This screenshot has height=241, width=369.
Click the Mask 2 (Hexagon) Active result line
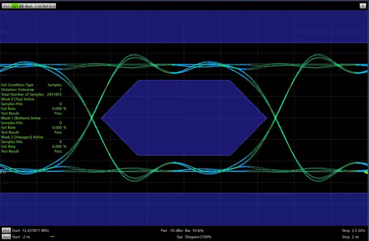22,137
